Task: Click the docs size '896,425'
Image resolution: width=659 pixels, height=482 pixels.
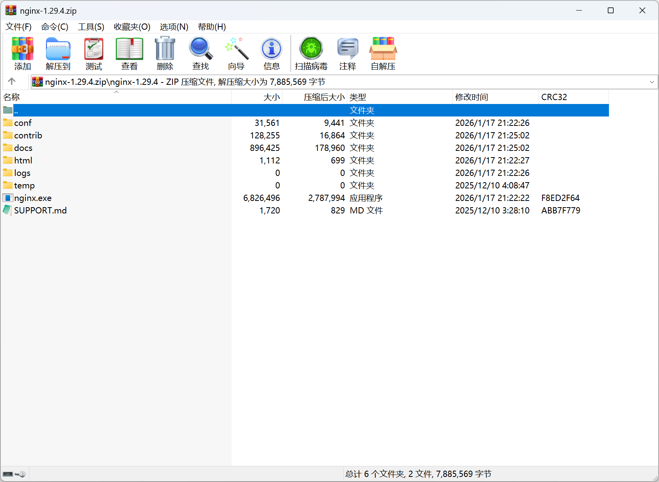Action: click(x=265, y=148)
